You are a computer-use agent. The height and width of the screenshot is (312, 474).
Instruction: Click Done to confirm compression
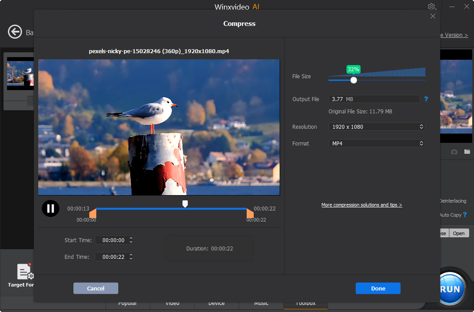tap(378, 288)
